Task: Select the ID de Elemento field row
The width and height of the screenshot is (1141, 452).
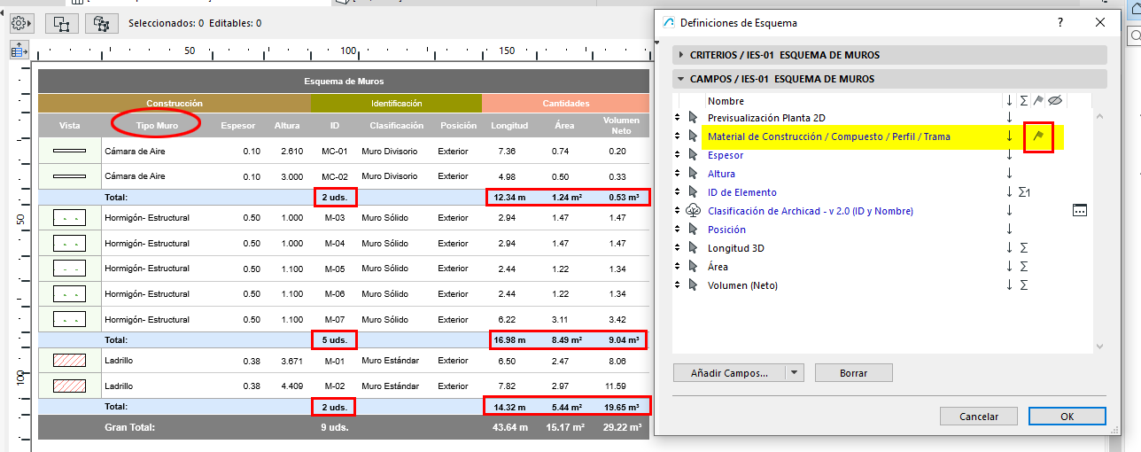Action: point(741,192)
